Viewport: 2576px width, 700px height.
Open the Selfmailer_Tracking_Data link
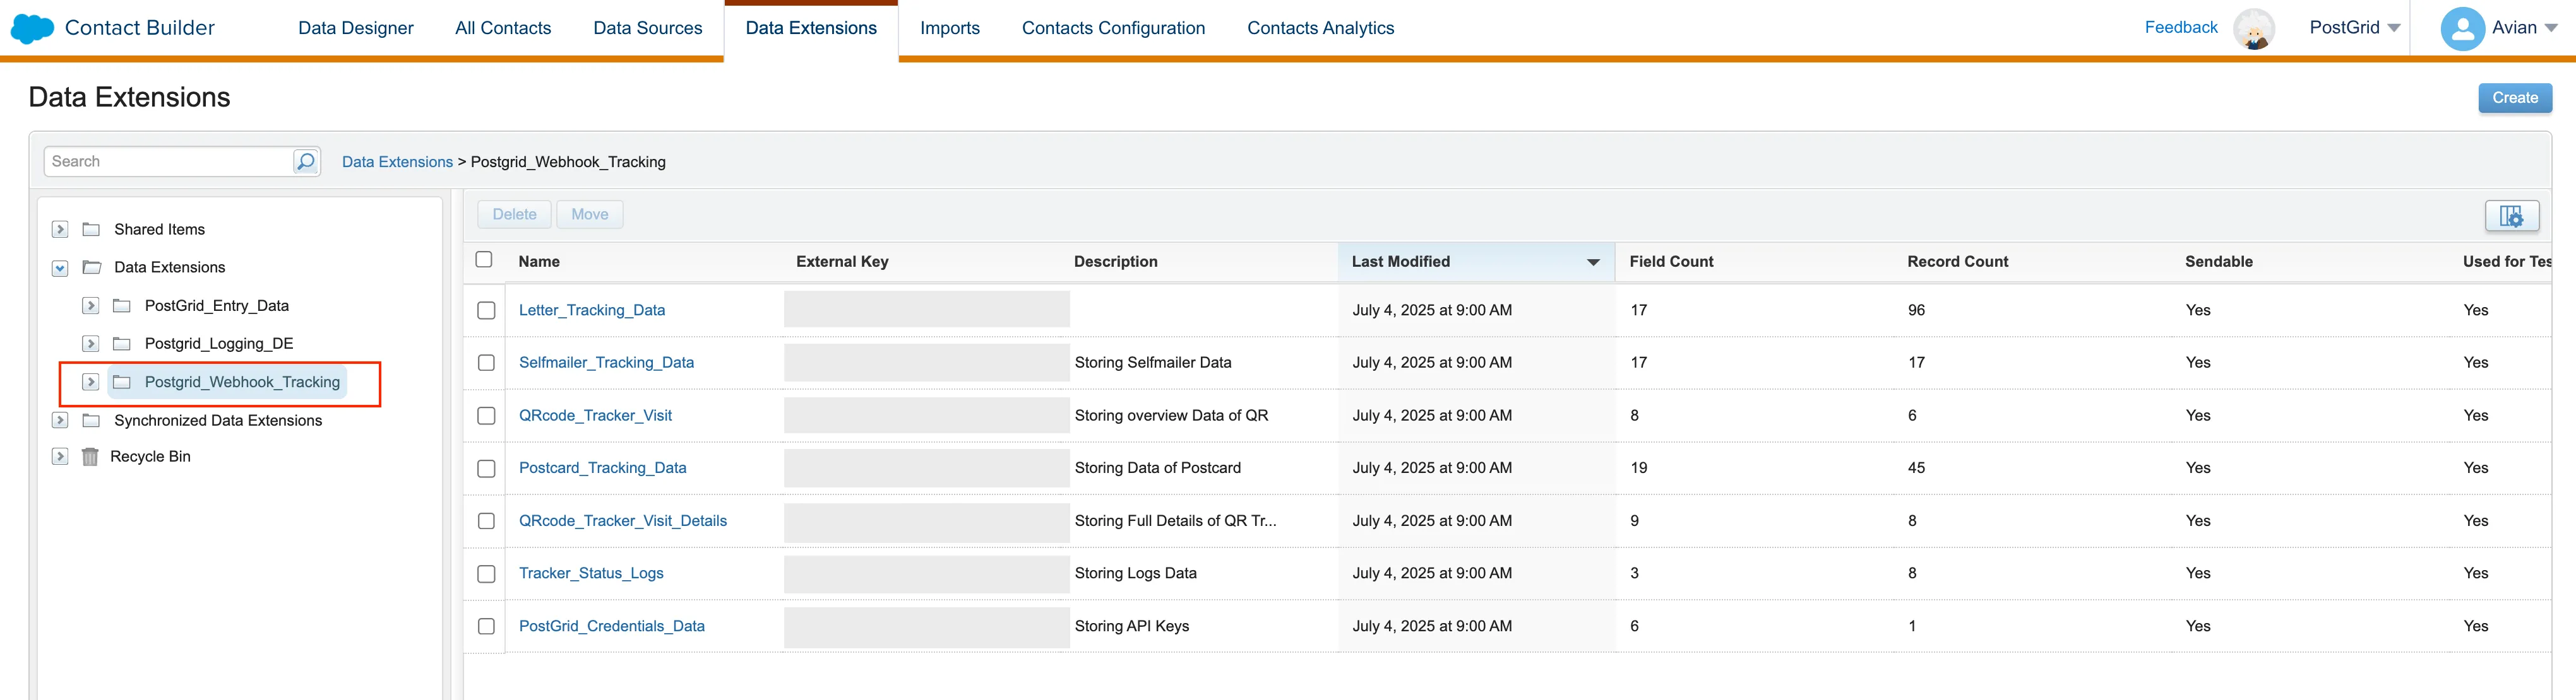click(x=606, y=363)
